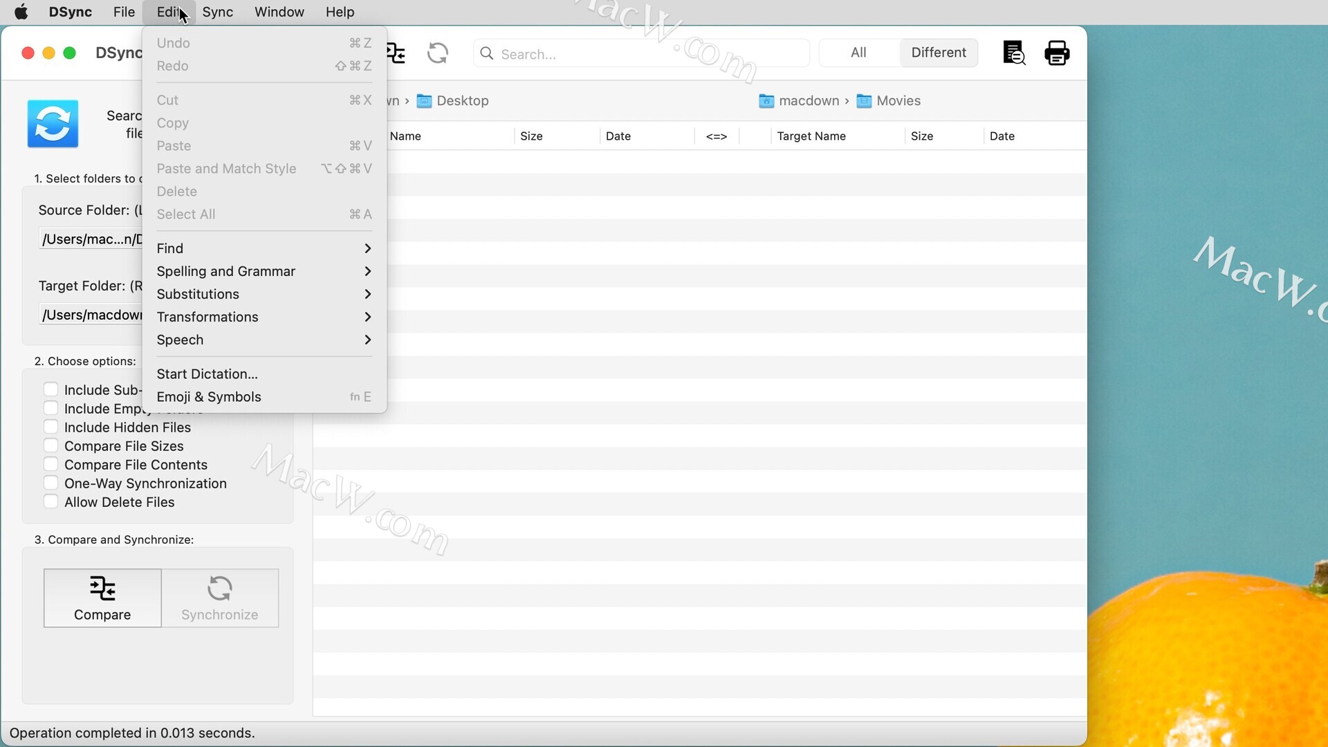Toggle the Include Empty Folders checkbox
This screenshot has height=747, width=1328.
click(x=50, y=408)
